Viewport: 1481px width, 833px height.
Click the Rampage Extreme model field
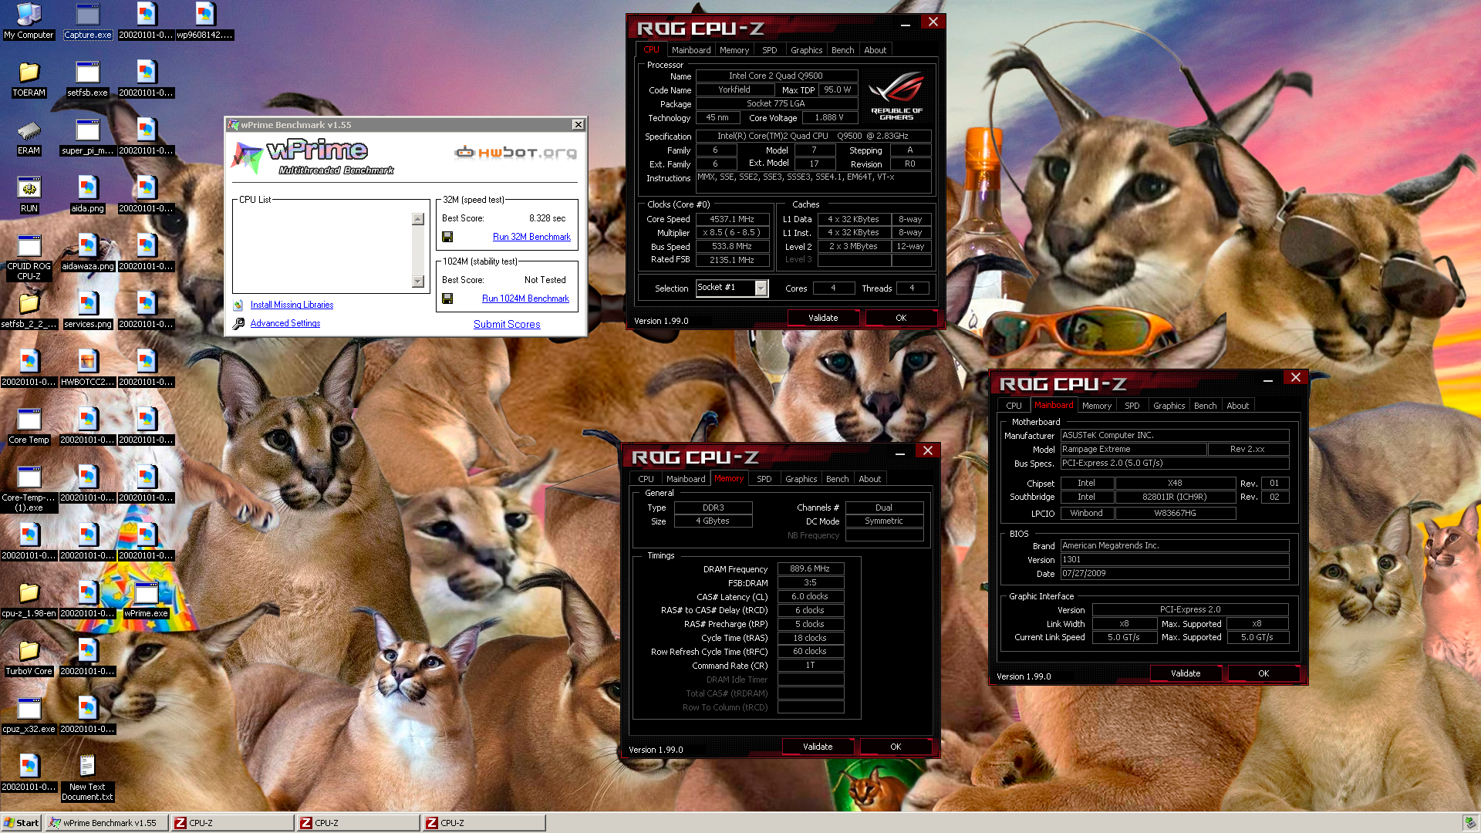point(1133,449)
